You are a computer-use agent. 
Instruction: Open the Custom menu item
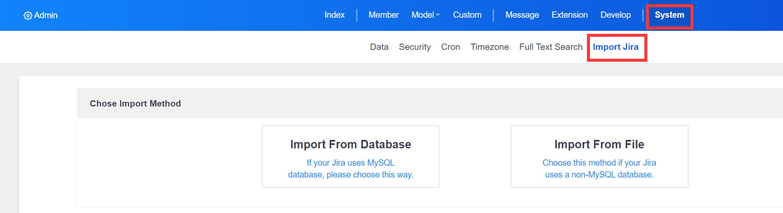pos(467,15)
